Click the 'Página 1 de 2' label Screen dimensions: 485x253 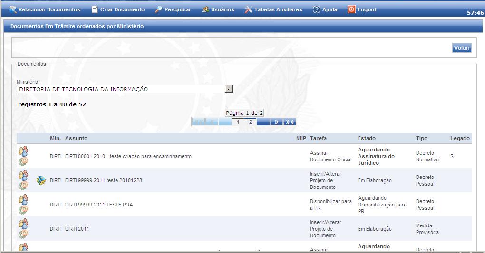click(244, 113)
